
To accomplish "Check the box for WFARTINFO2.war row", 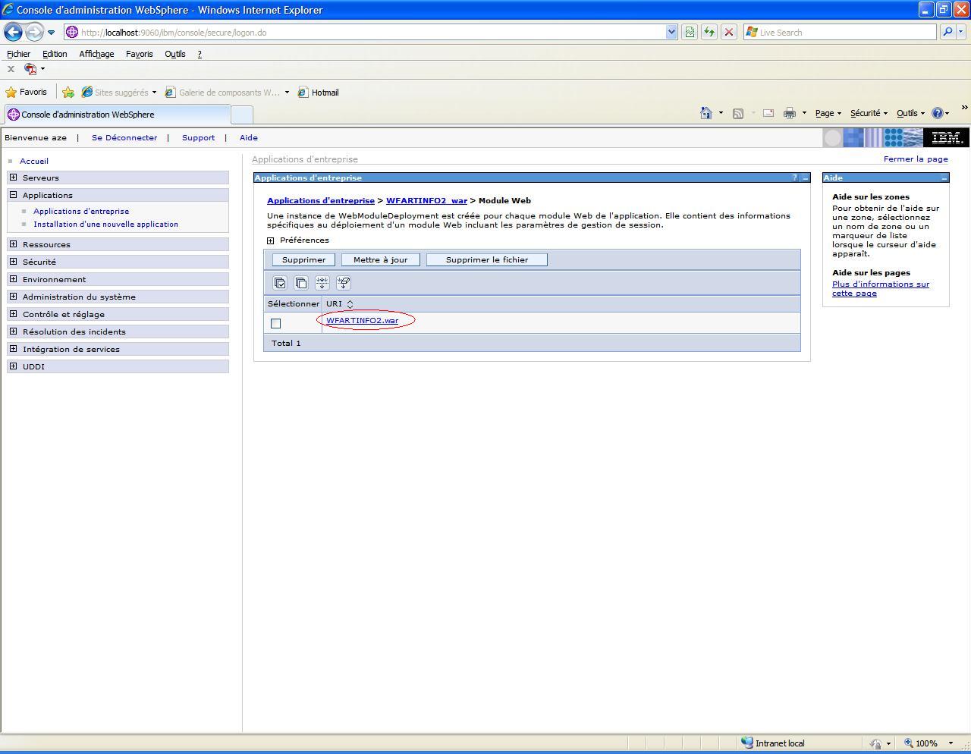I will pos(276,324).
